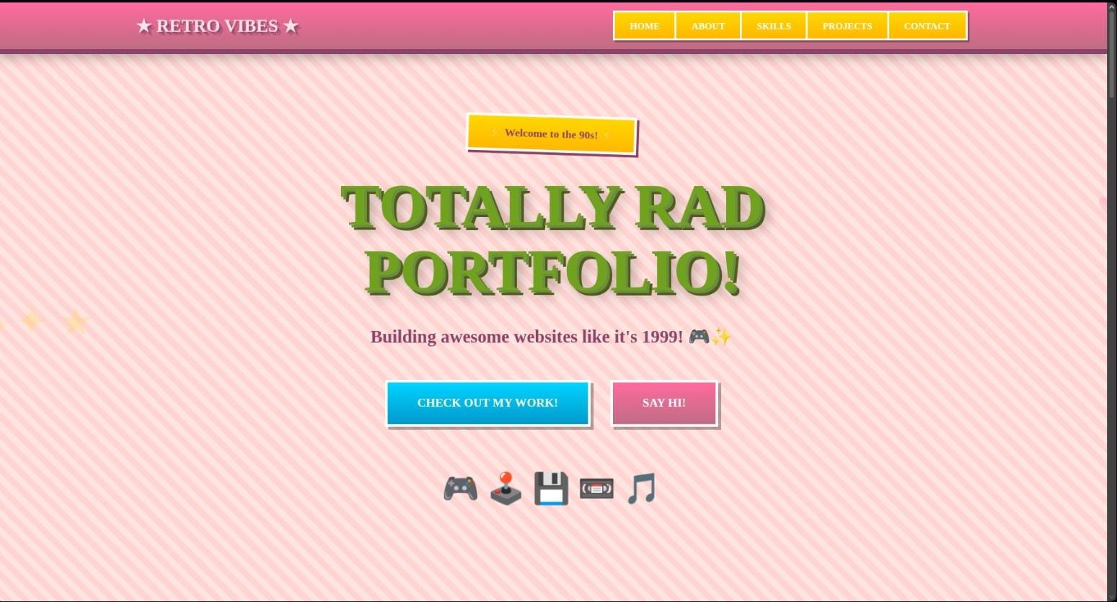
Task: Click the sparkles emoji in the tagline
Action: [722, 335]
